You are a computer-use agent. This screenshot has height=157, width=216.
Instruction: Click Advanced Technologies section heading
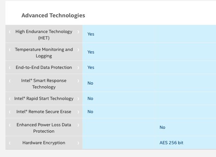click(53, 15)
